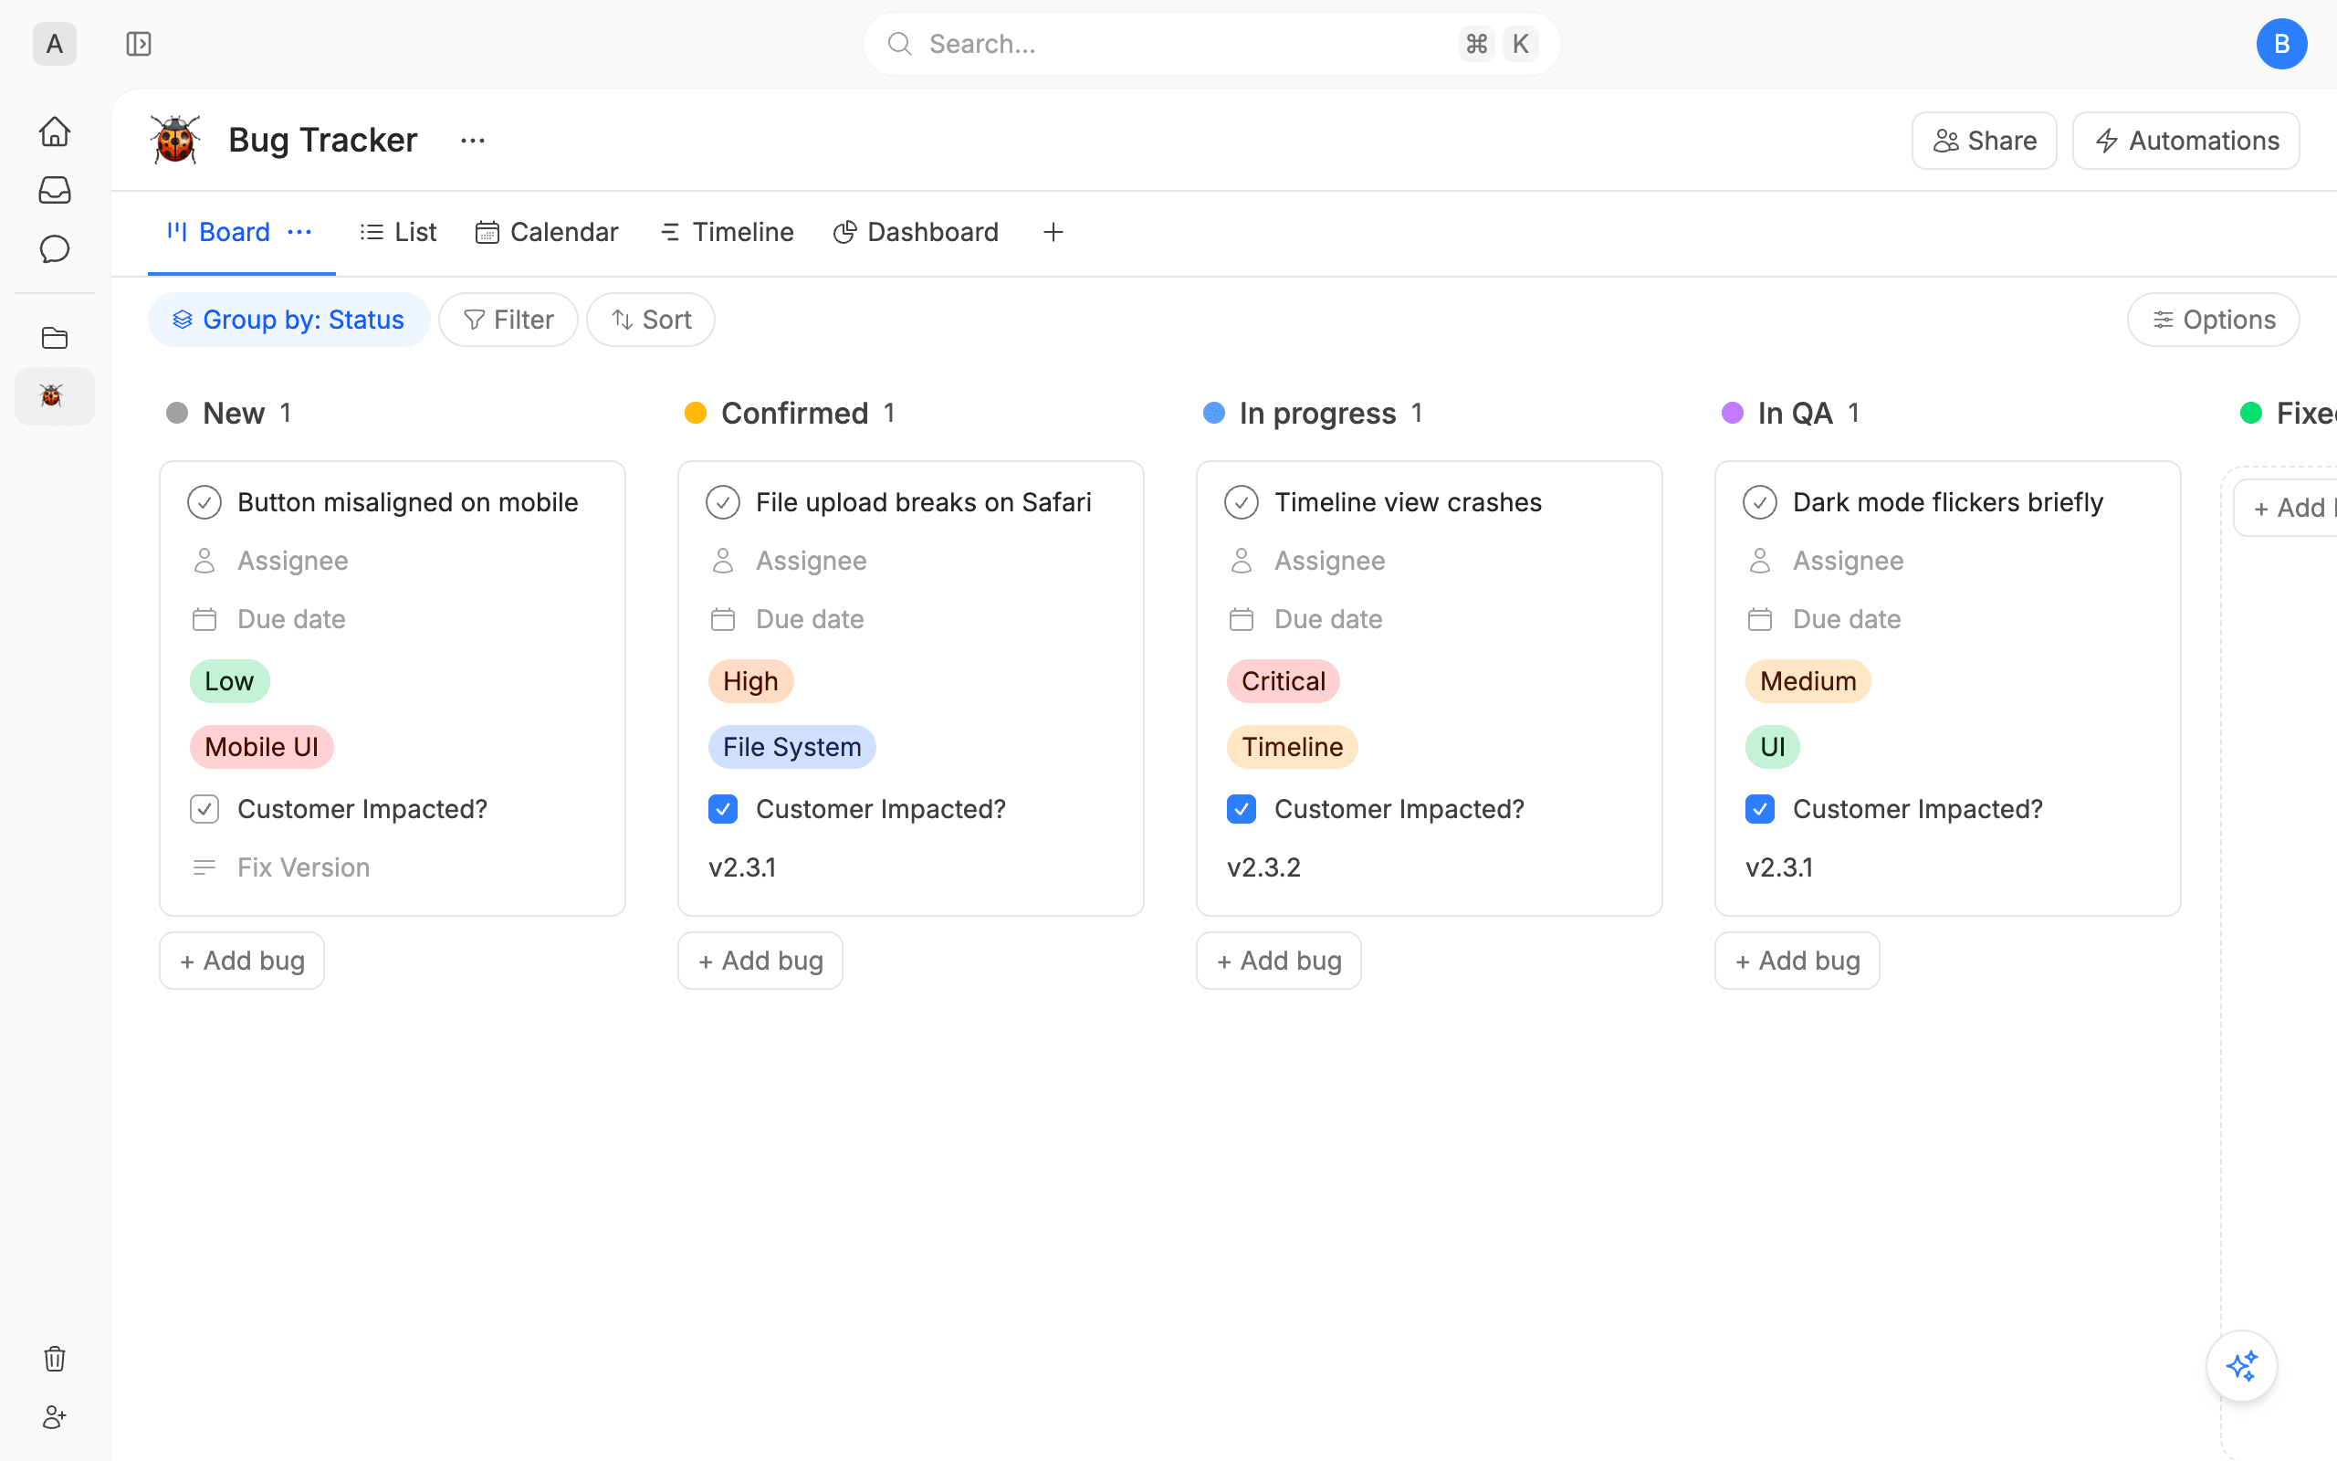The height and width of the screenshot is (1461, 2337).
Task: Mark Dark mode flickers briefly complete
Action: point(1759,502)
